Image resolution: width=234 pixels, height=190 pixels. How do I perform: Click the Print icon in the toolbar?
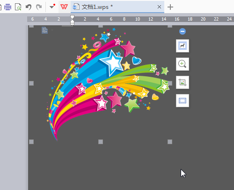(7, 7)
